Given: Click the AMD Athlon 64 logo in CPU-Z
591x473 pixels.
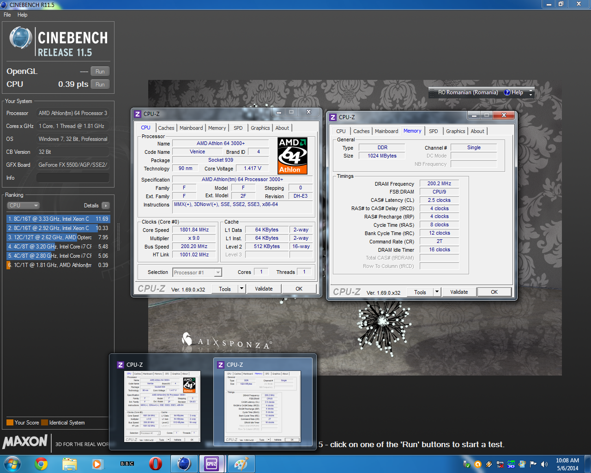Looking at the screenshot, I should click(x=292, y=156).
